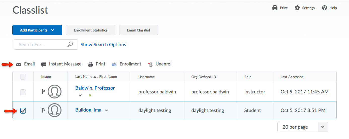This screenshot has height=139, width=349.
Task: Toggle the select-all checkbox in table header
Action: click(23, 77)
